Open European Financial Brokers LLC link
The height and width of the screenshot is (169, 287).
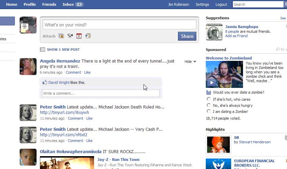pos(255,163)
